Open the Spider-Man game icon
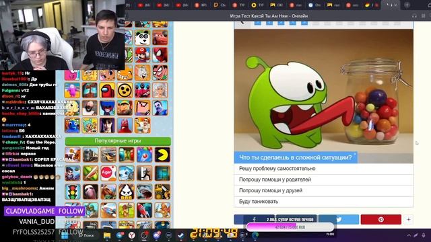 point(160,55)
